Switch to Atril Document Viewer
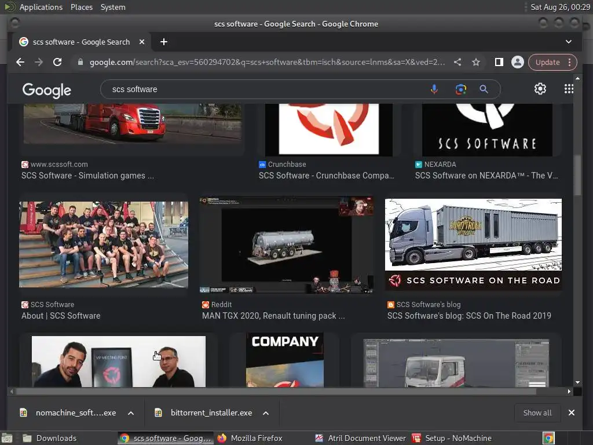This screenshot has width=593, height=445. [360, 438]
